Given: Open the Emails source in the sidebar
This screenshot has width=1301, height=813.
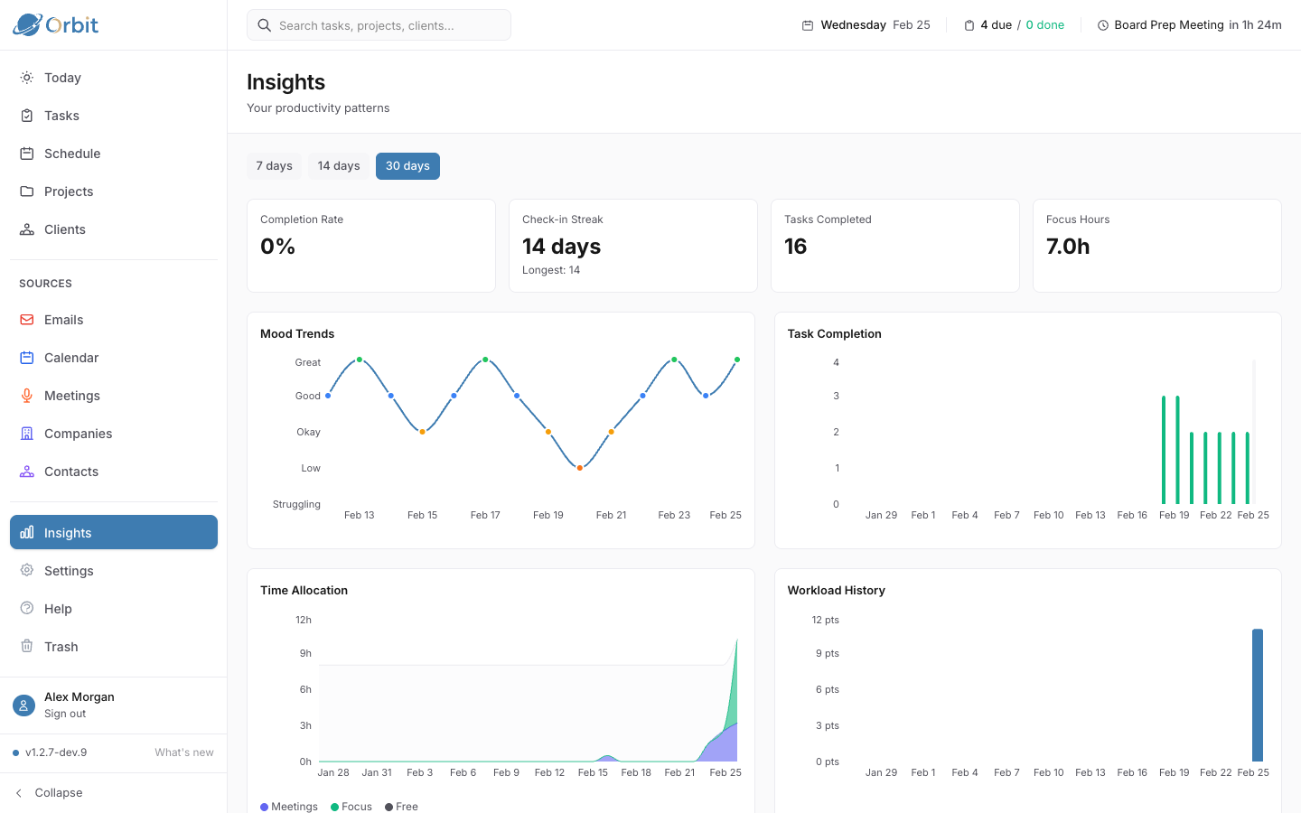Looking at the screenshot, I should point(63,319).
